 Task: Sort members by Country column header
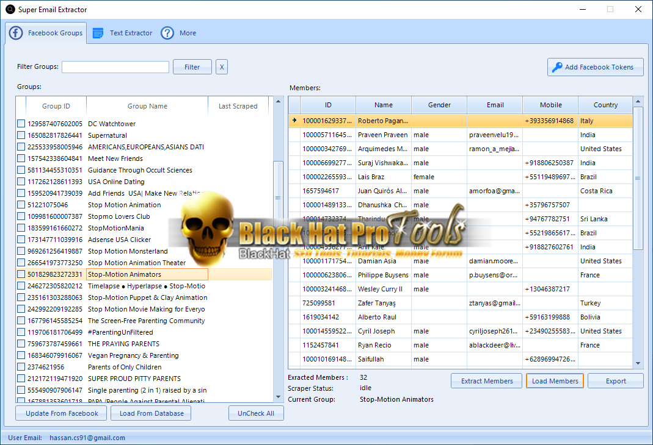(605, 105)
